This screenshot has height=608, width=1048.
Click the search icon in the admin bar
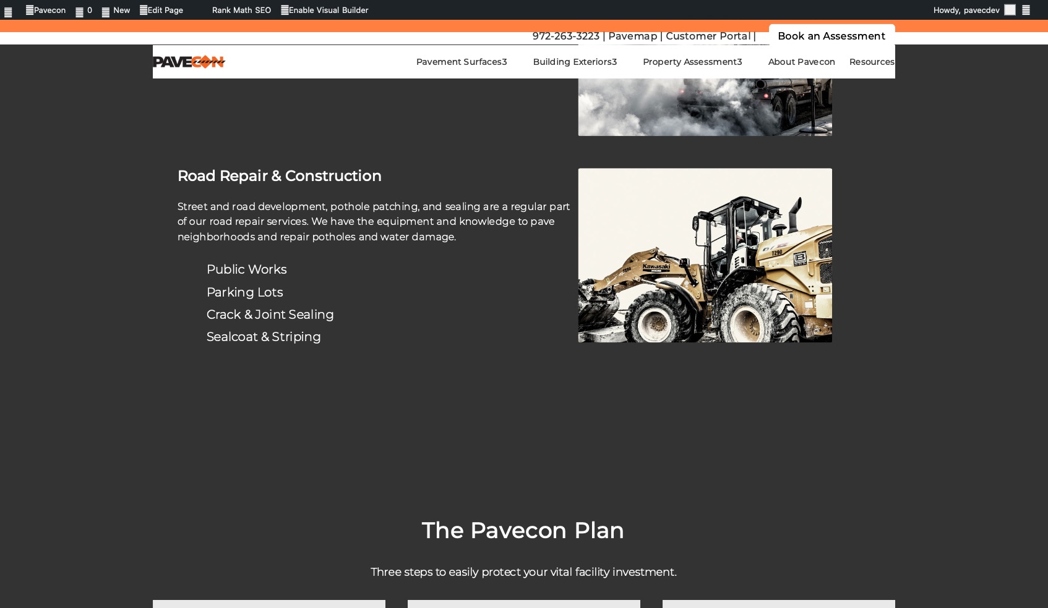1026,10
